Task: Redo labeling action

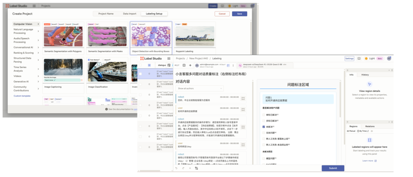Action: pos(183,168)
